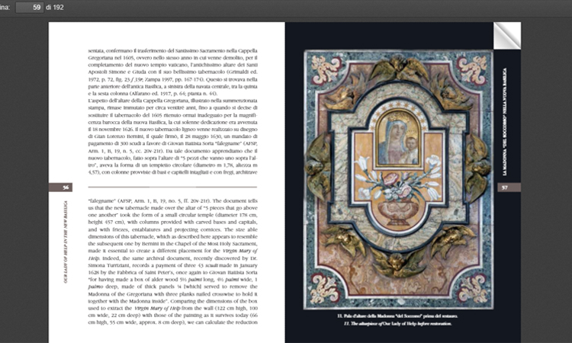572x343 pixels.
Task: Click the citation 'Zampa 1997, pp. 167-174'
Action: tap(172, 79)
